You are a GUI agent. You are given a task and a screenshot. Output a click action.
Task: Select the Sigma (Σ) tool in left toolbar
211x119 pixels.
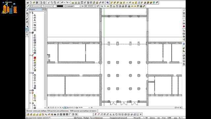point(27,32)
